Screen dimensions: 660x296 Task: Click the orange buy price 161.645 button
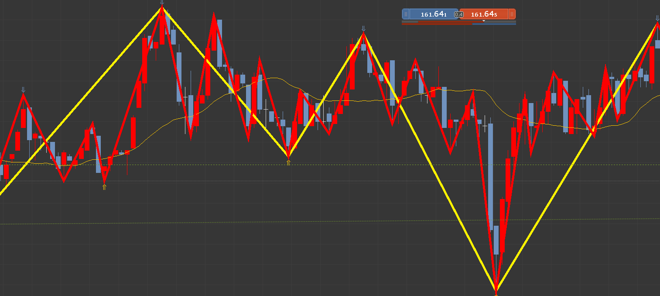pyautogui.click(x=484, y=14)
